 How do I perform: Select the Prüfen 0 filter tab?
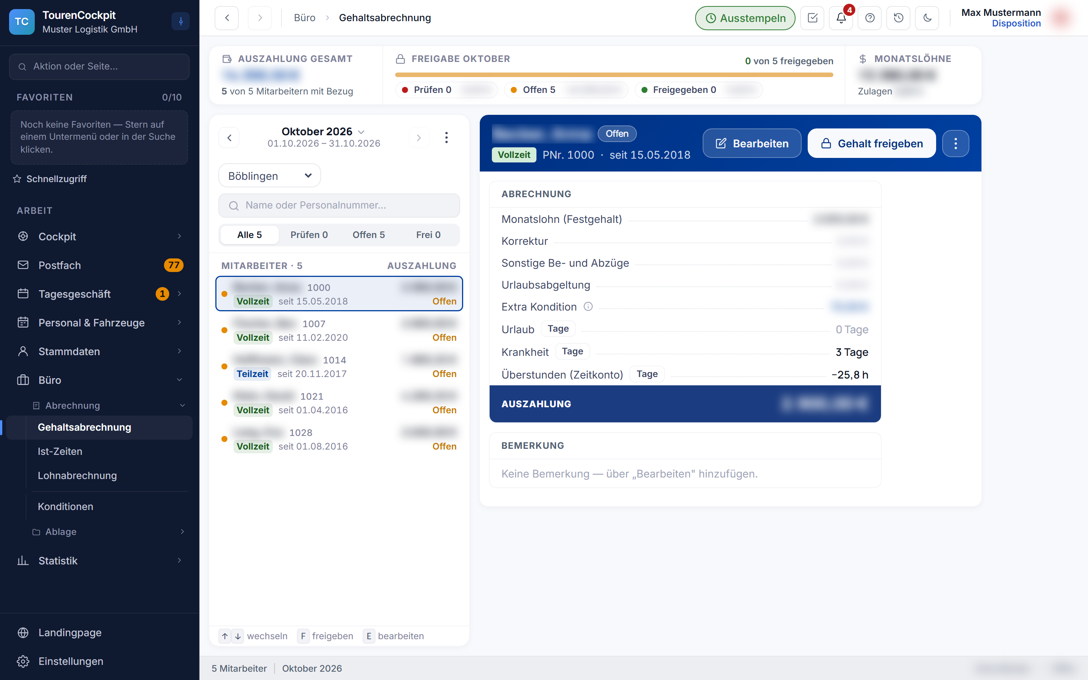tap(309, 235)
